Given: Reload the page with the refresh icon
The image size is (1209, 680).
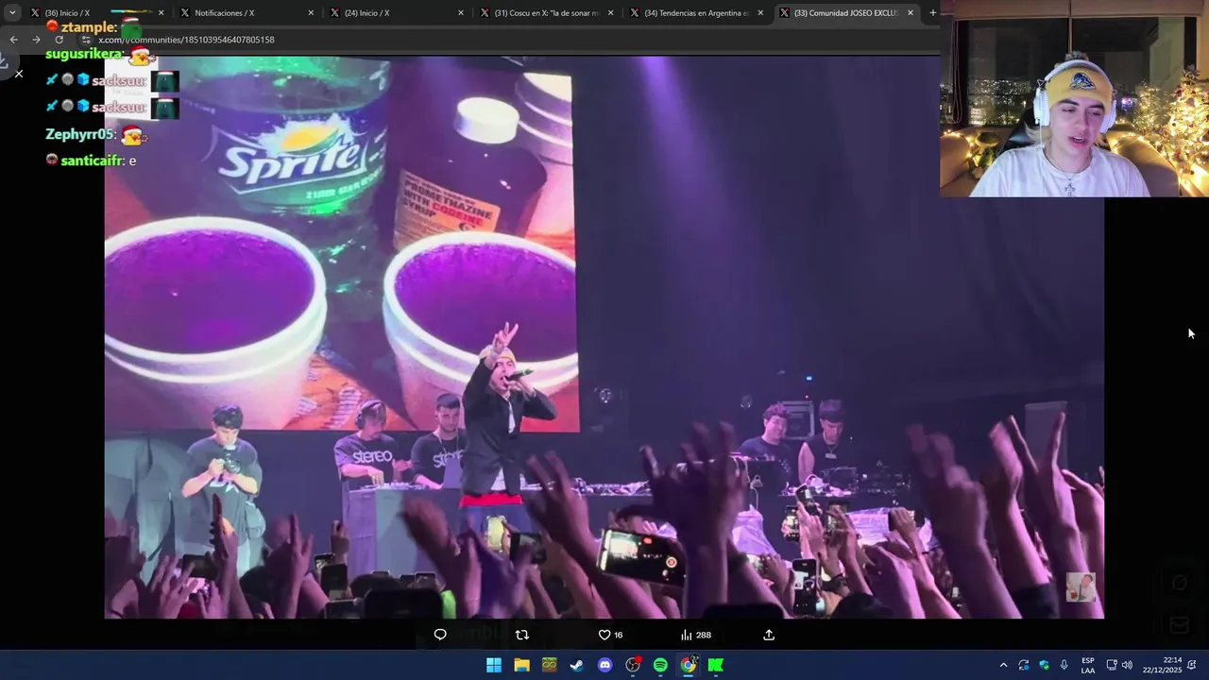Looking at the screenshot, I should click(59, 40).
